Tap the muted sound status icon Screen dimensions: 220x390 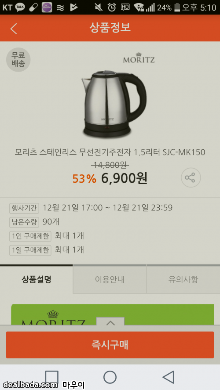point(99,7)
